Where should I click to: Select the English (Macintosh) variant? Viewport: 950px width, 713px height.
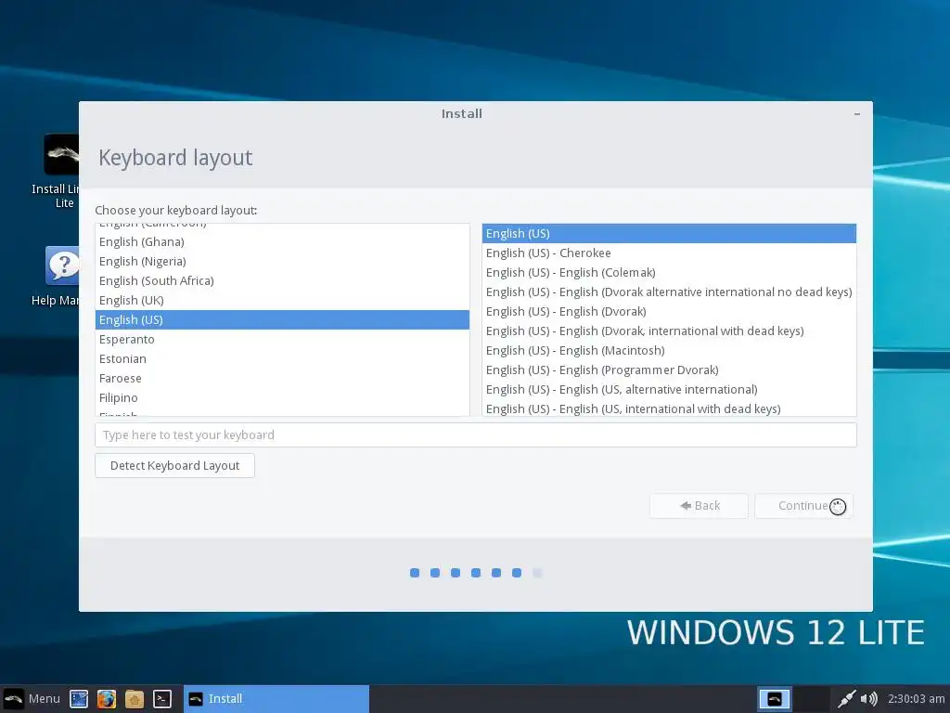[669, 350]
